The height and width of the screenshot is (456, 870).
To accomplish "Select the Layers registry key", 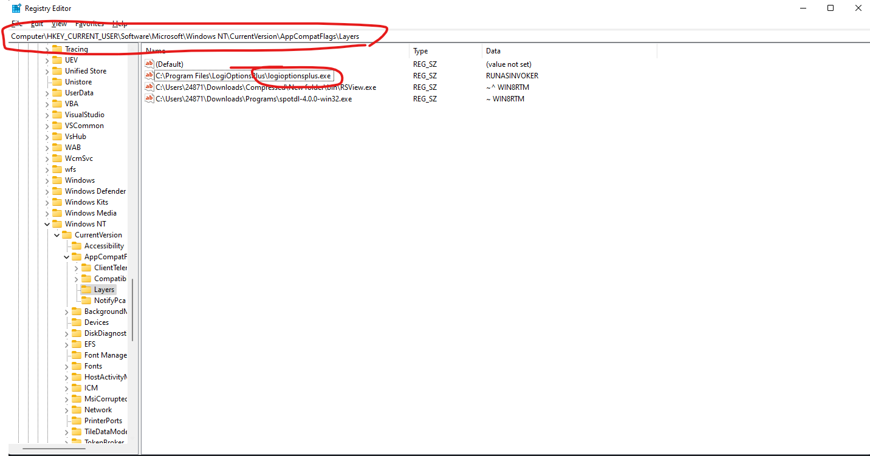I will (x=104, y=290).
